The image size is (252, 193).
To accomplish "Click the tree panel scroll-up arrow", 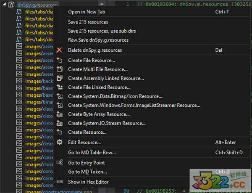I will click(x=102, y=4).
